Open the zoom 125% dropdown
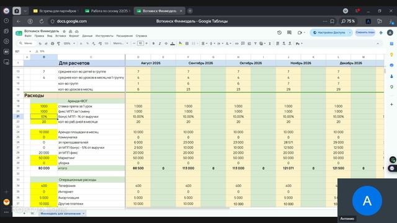This screenshot has height=223, width=397. tap(69, 43)
